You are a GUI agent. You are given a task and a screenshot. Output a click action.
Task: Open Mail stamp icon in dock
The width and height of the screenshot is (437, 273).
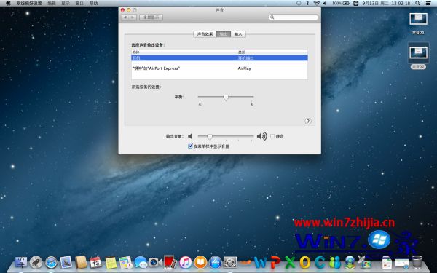tap(66, 262)
